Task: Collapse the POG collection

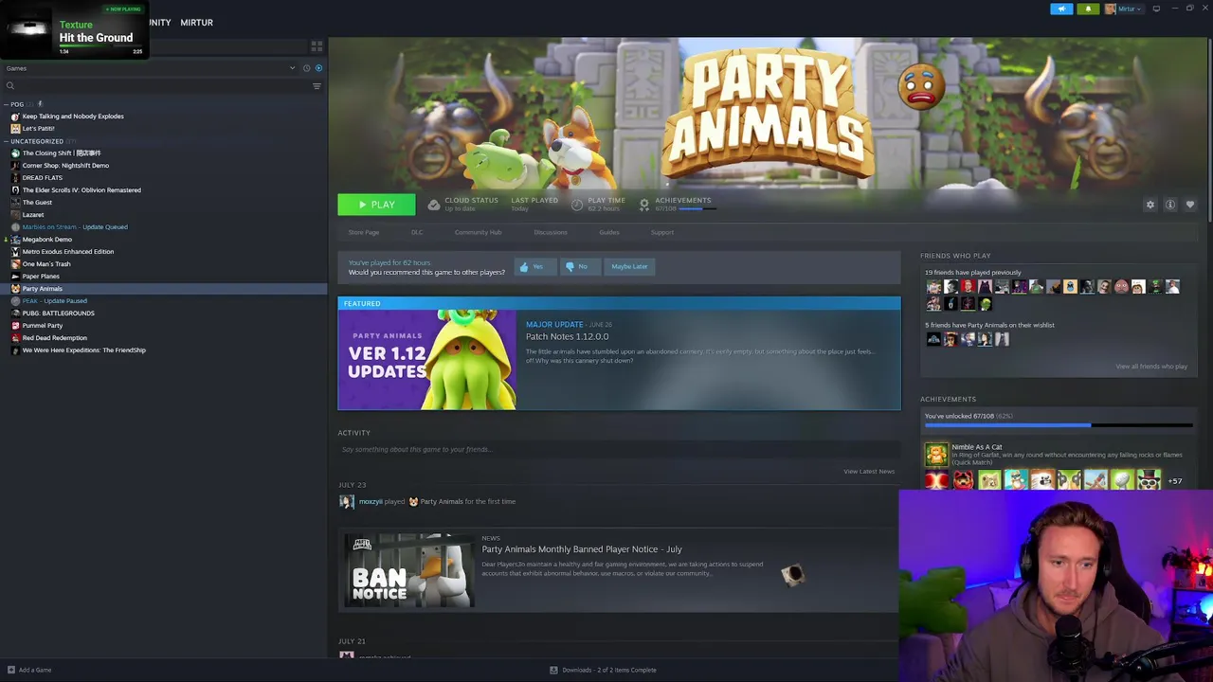Action: [x=6, y=104]
